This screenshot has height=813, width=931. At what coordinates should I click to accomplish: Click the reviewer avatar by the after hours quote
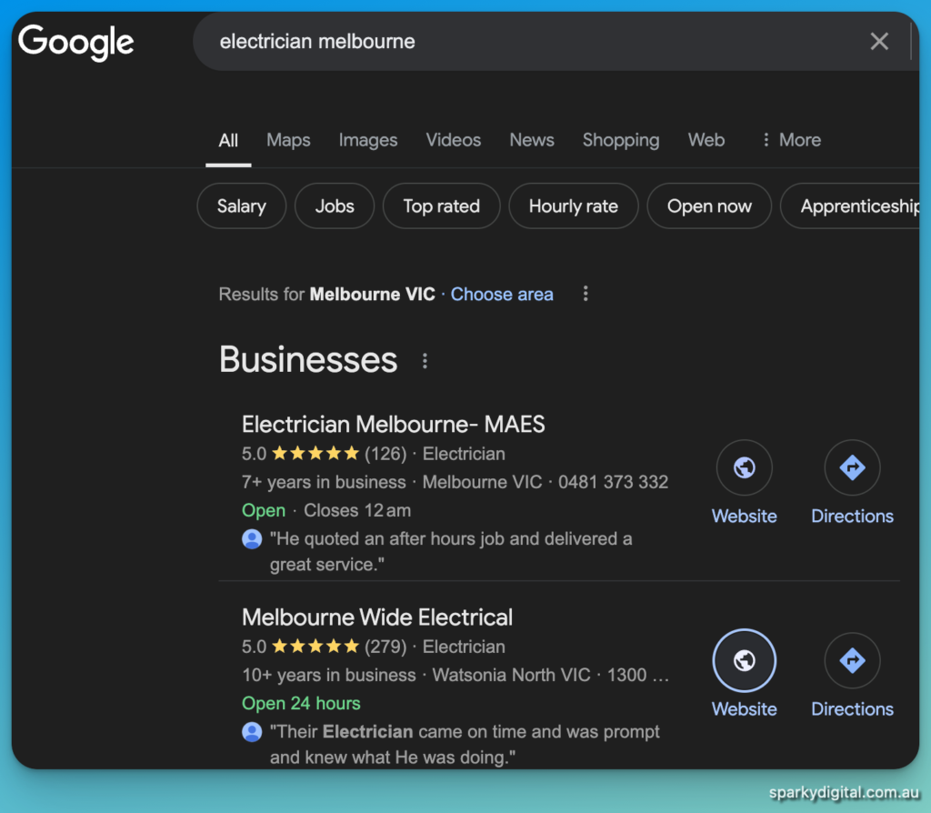click(x=252, y=538)
